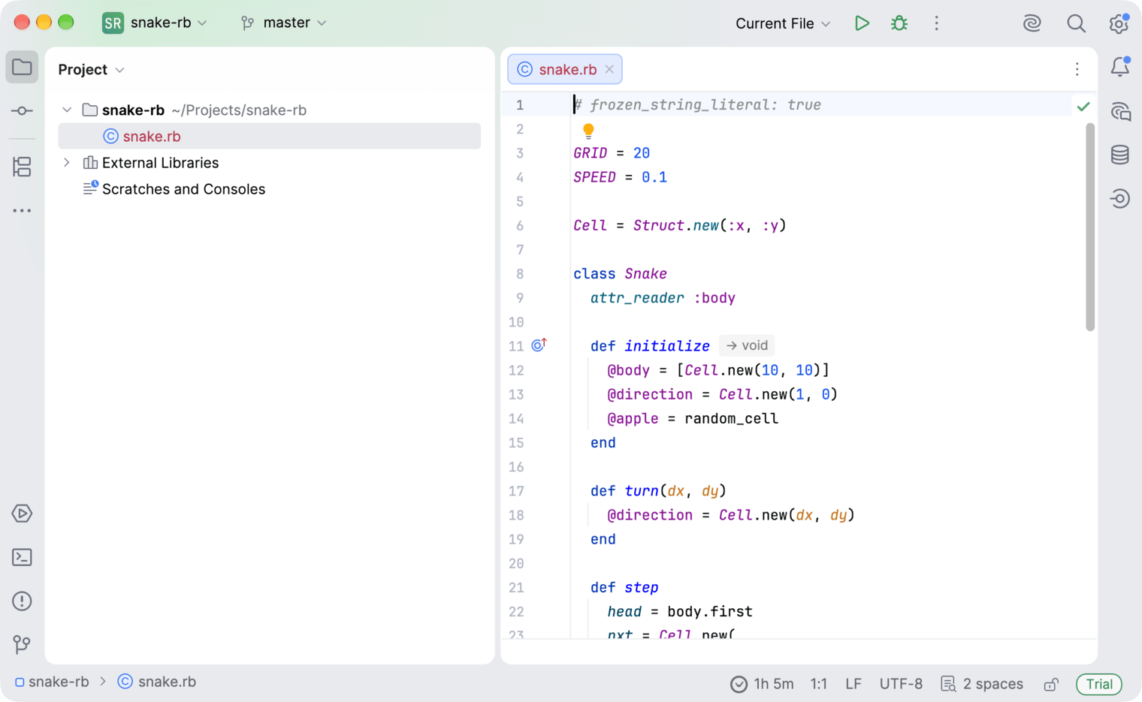Click the Trial license button
Screen dimensions: 1142x702
tap(1099, 684)
